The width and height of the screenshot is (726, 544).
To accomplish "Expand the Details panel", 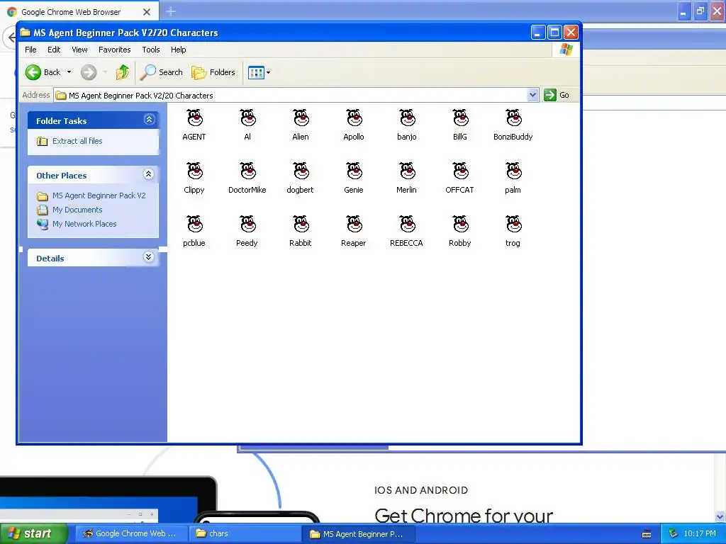I will [149, 257].
